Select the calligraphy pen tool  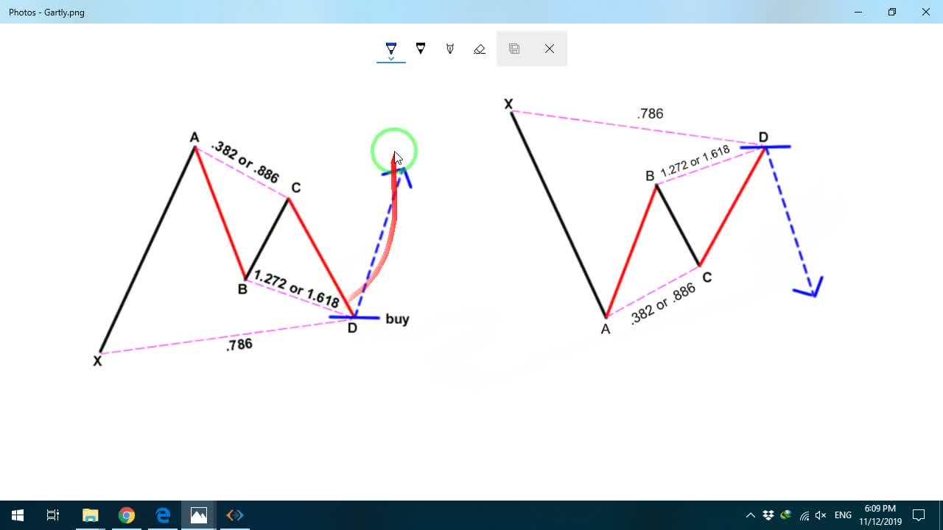click(x=450, y=49)
